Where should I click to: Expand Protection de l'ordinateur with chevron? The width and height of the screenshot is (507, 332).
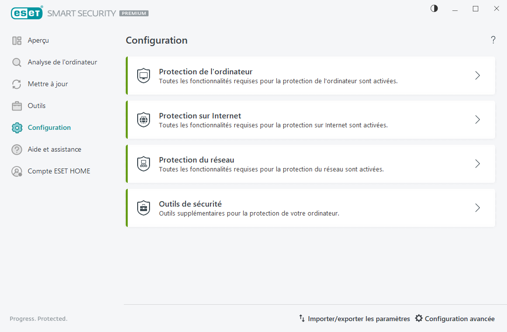[x=477, y=76]
